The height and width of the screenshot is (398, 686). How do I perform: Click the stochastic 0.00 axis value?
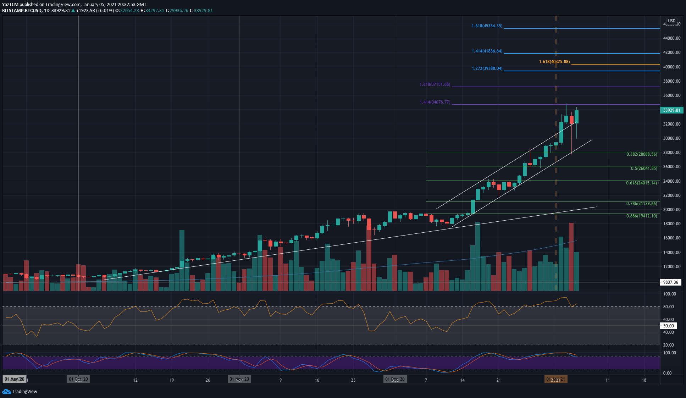coord(668,373)
